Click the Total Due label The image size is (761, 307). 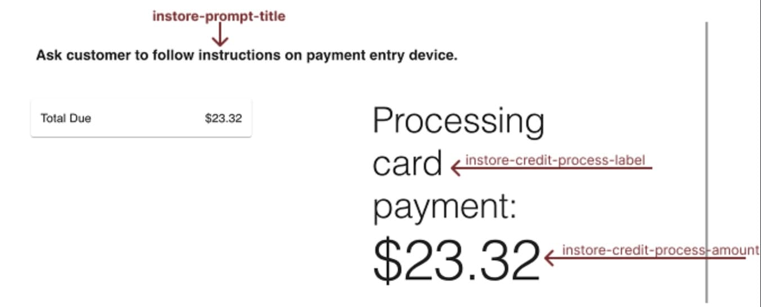(66, 119)
